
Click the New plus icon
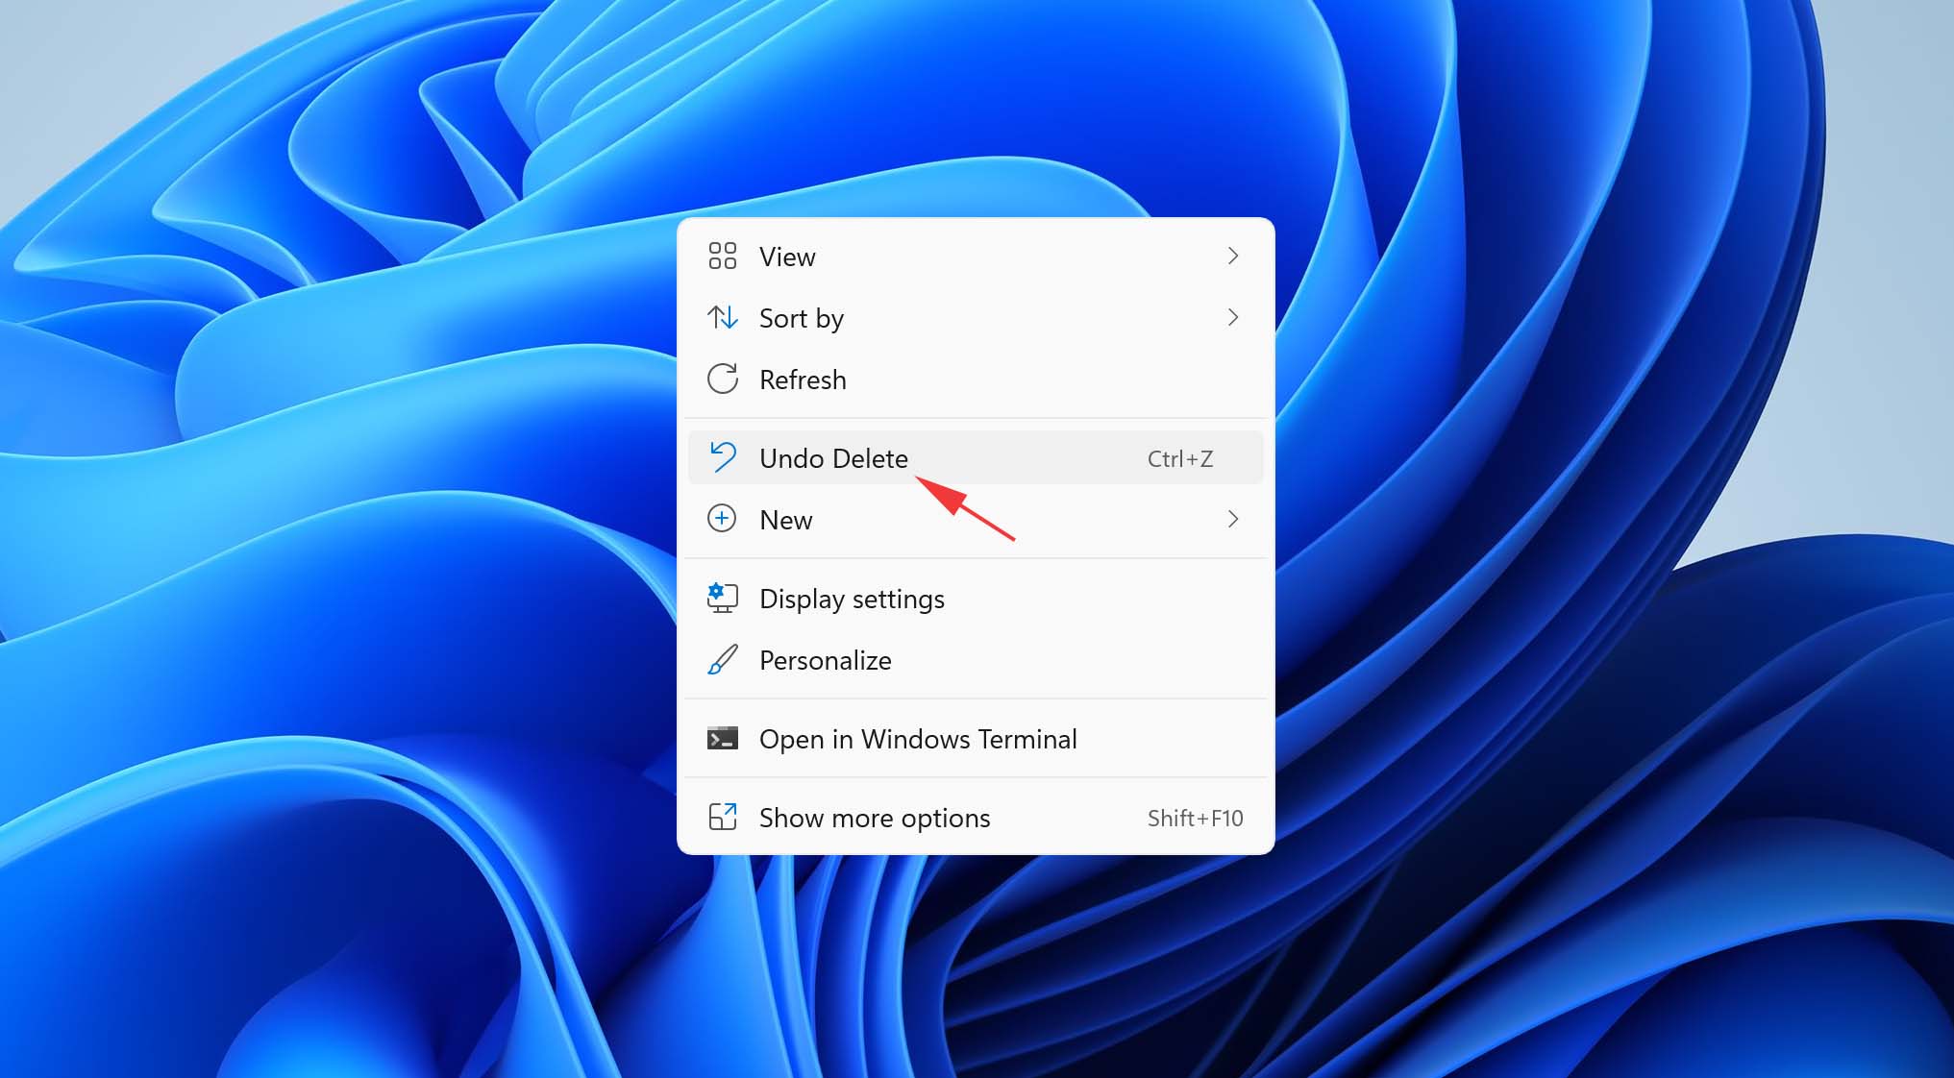coord(724,519)
